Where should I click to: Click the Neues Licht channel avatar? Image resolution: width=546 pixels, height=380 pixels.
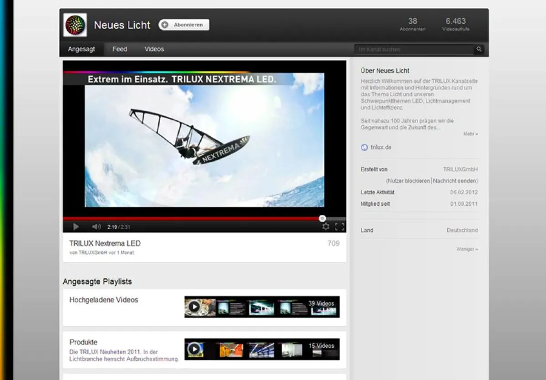(x=75, y=25)
